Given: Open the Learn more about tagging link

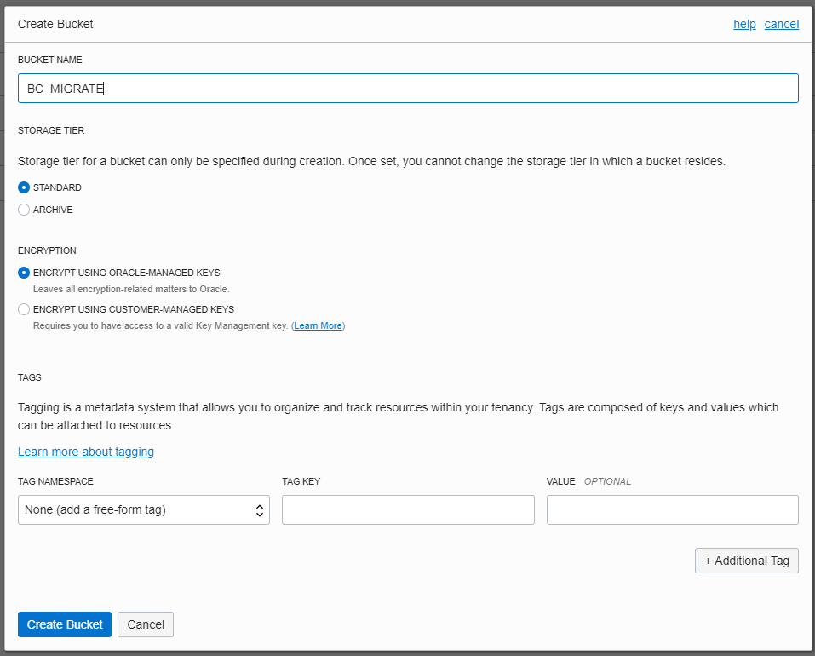Looking at the screenshot, I should [85, 452].
